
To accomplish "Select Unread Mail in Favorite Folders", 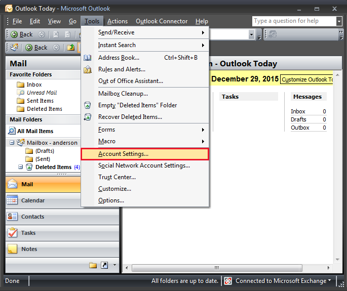I will [42, 93].
